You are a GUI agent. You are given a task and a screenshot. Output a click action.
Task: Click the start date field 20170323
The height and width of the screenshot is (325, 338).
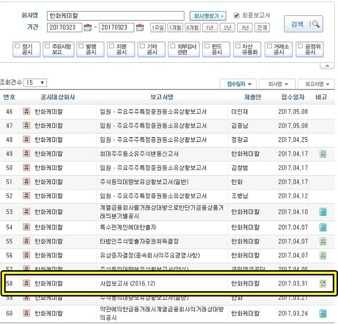(x=64, y=27)
